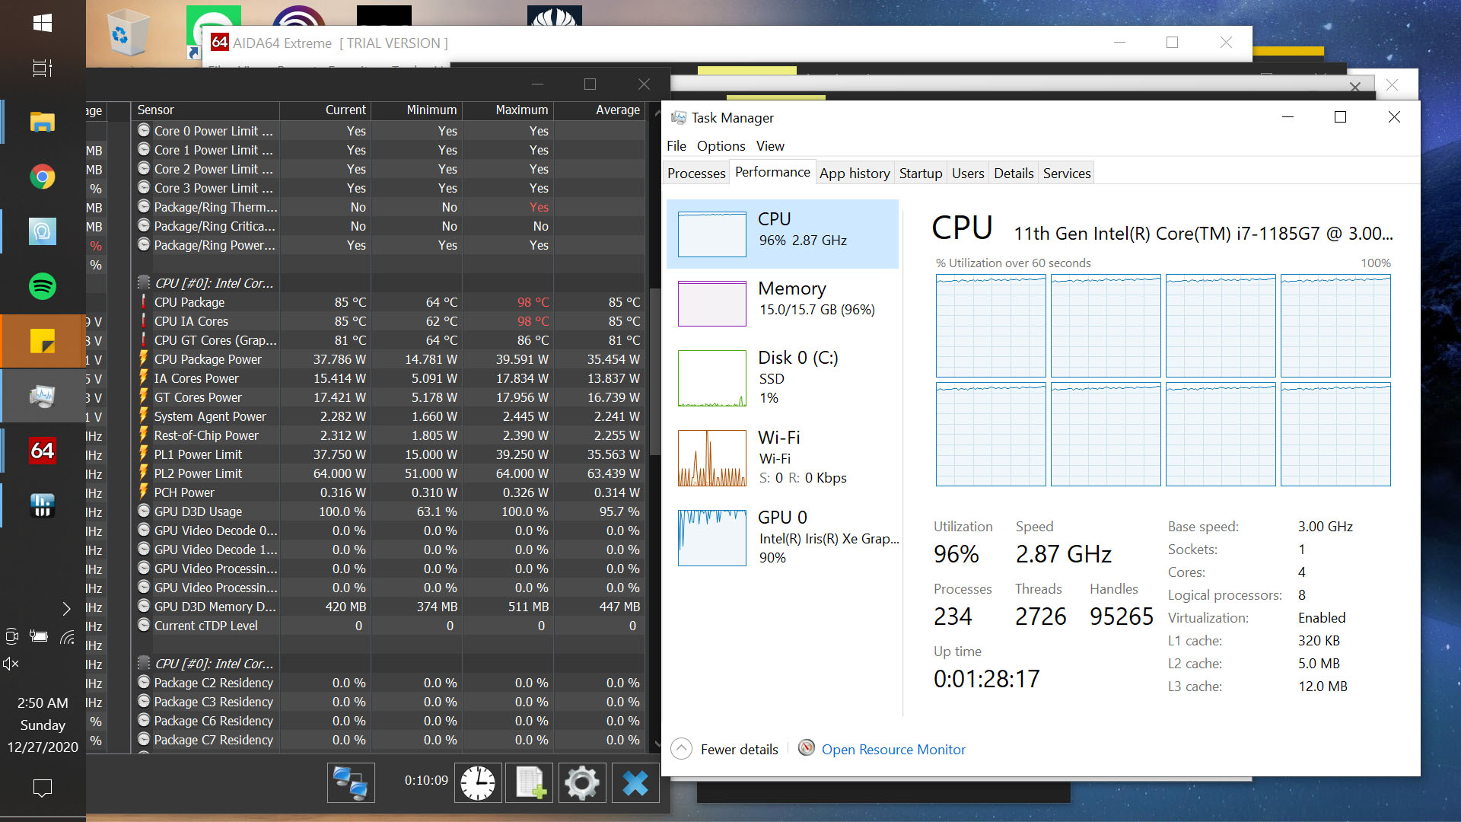Click the muted volume tray icon
The height and width of the screenshot is (822, 1461).
(x=11, y=664)
